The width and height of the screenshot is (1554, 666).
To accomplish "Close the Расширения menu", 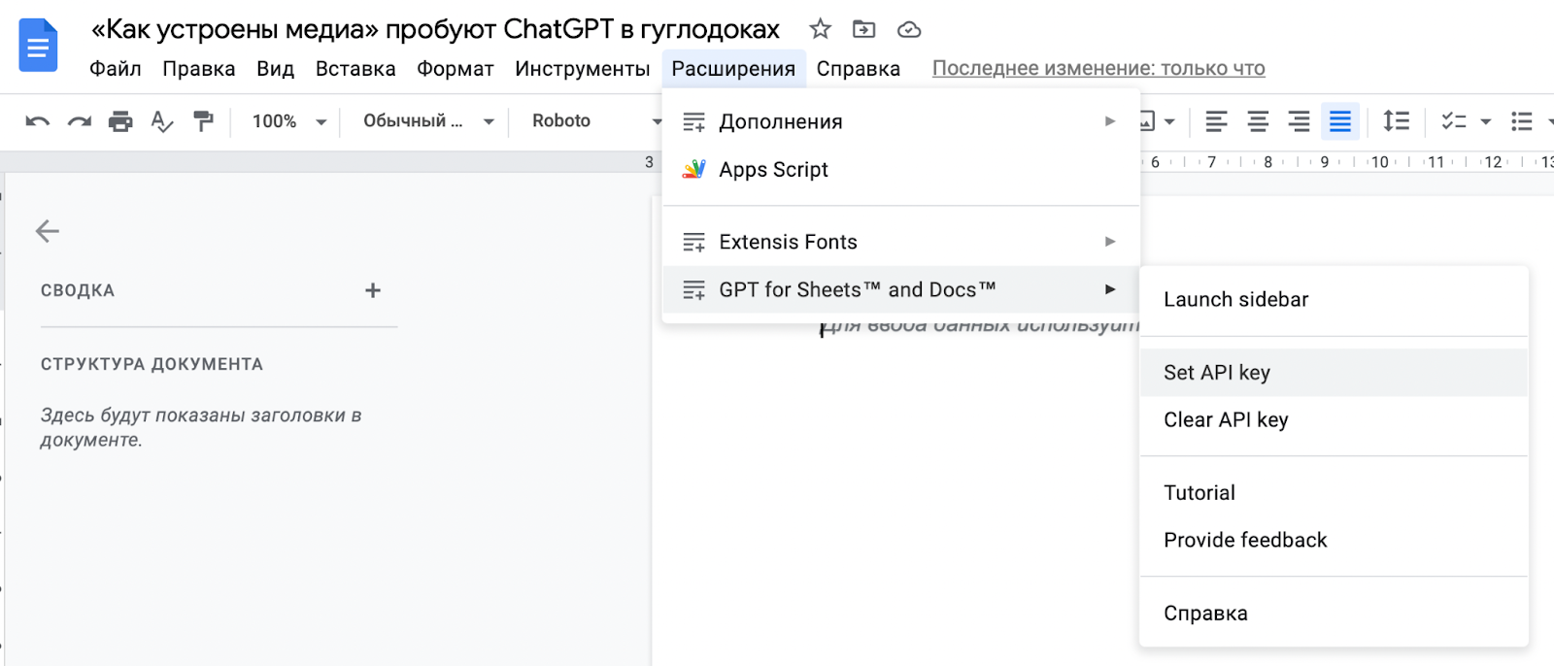I will [733, 69].
